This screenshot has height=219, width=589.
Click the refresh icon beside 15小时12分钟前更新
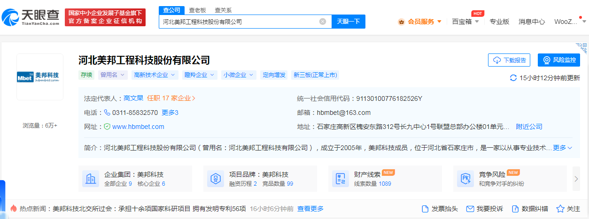pos(513,78)
